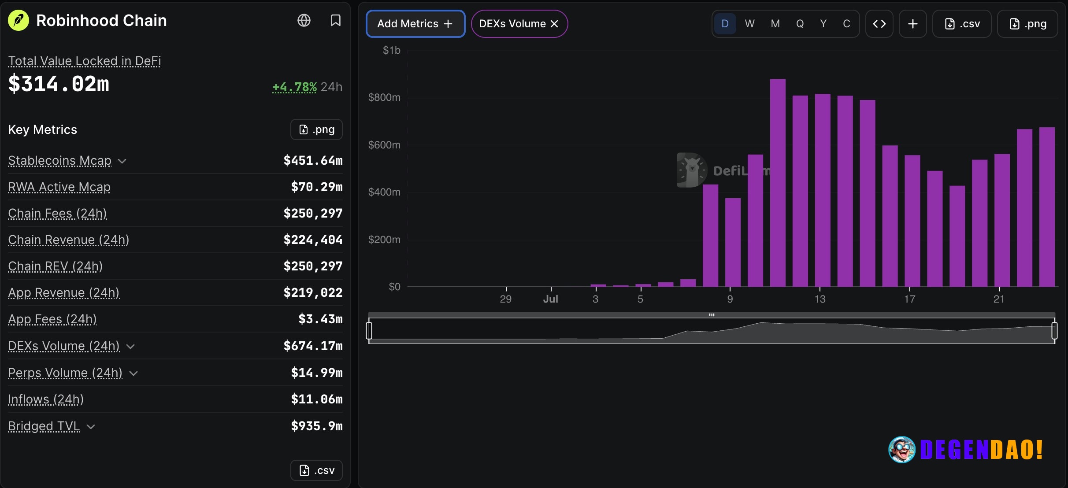The image size is (1068, 488).
Task: Click Total Value Locked in DeFi label
Action: (x=85, y=61)
